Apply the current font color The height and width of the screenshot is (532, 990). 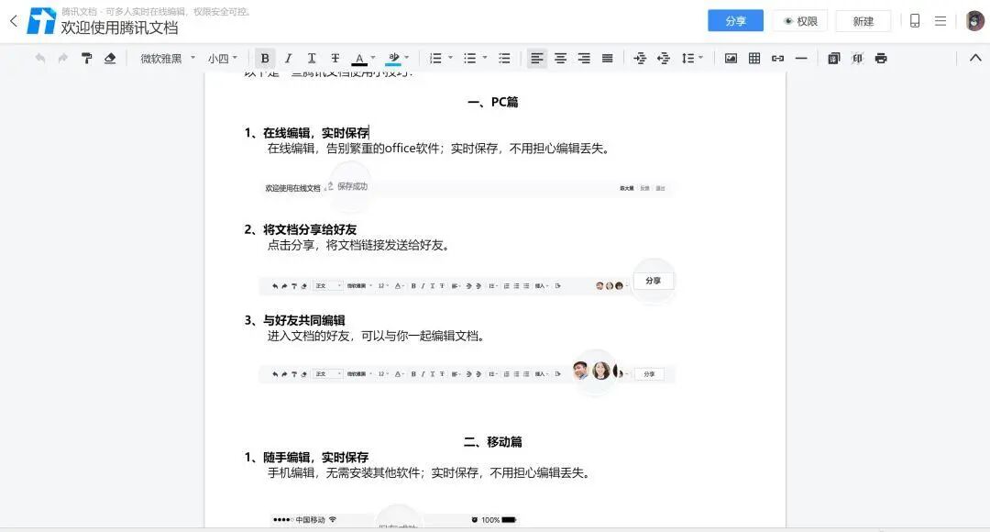coord(359,59)
